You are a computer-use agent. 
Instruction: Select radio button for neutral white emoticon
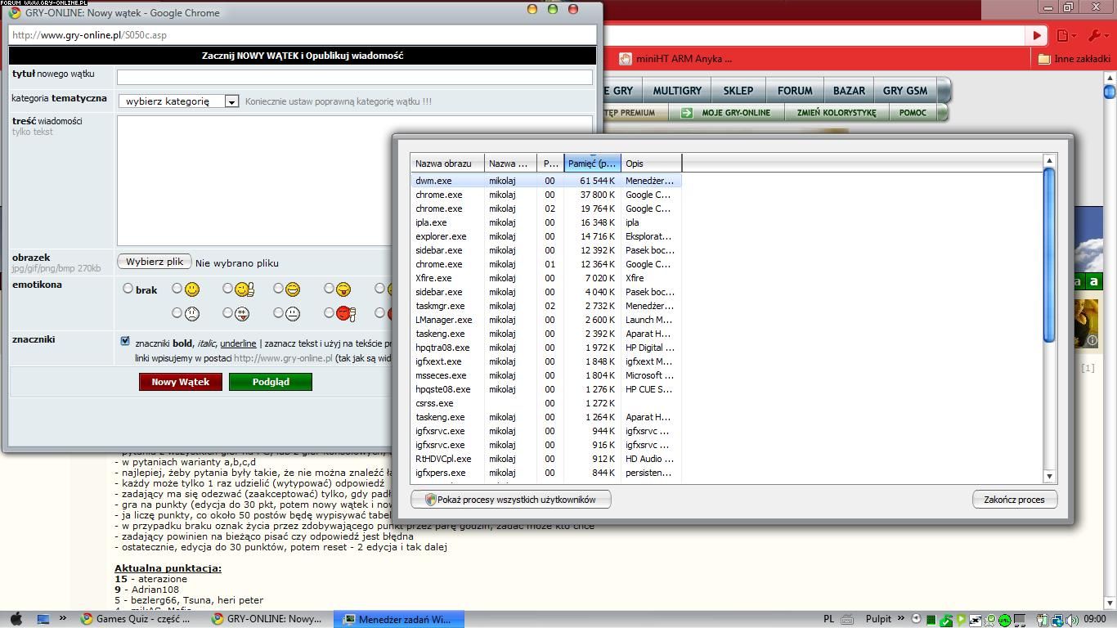(x=278, y=312)
